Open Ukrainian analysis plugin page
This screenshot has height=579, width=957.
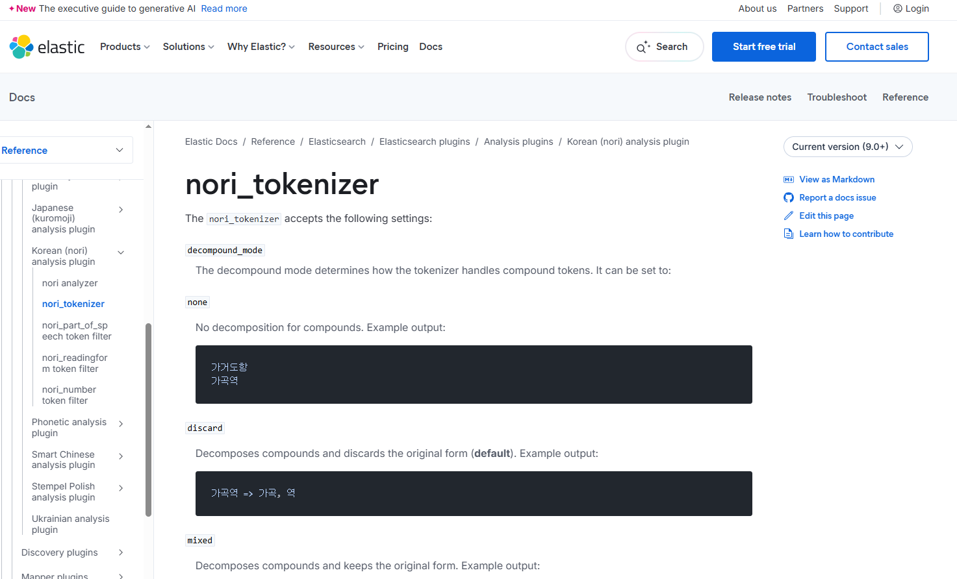pyautogui.click(x=70, y=524)
